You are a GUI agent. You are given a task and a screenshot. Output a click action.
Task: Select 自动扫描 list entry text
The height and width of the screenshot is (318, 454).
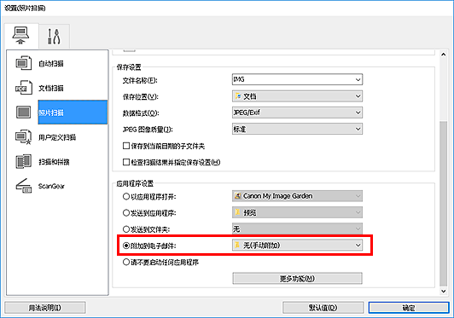(x=51, y=63)
